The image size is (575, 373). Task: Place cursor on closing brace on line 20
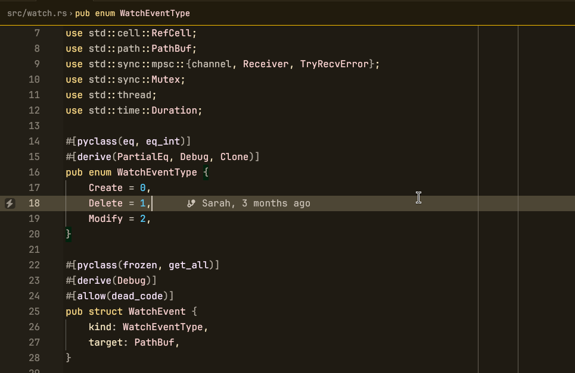click(x=68, y=234)
